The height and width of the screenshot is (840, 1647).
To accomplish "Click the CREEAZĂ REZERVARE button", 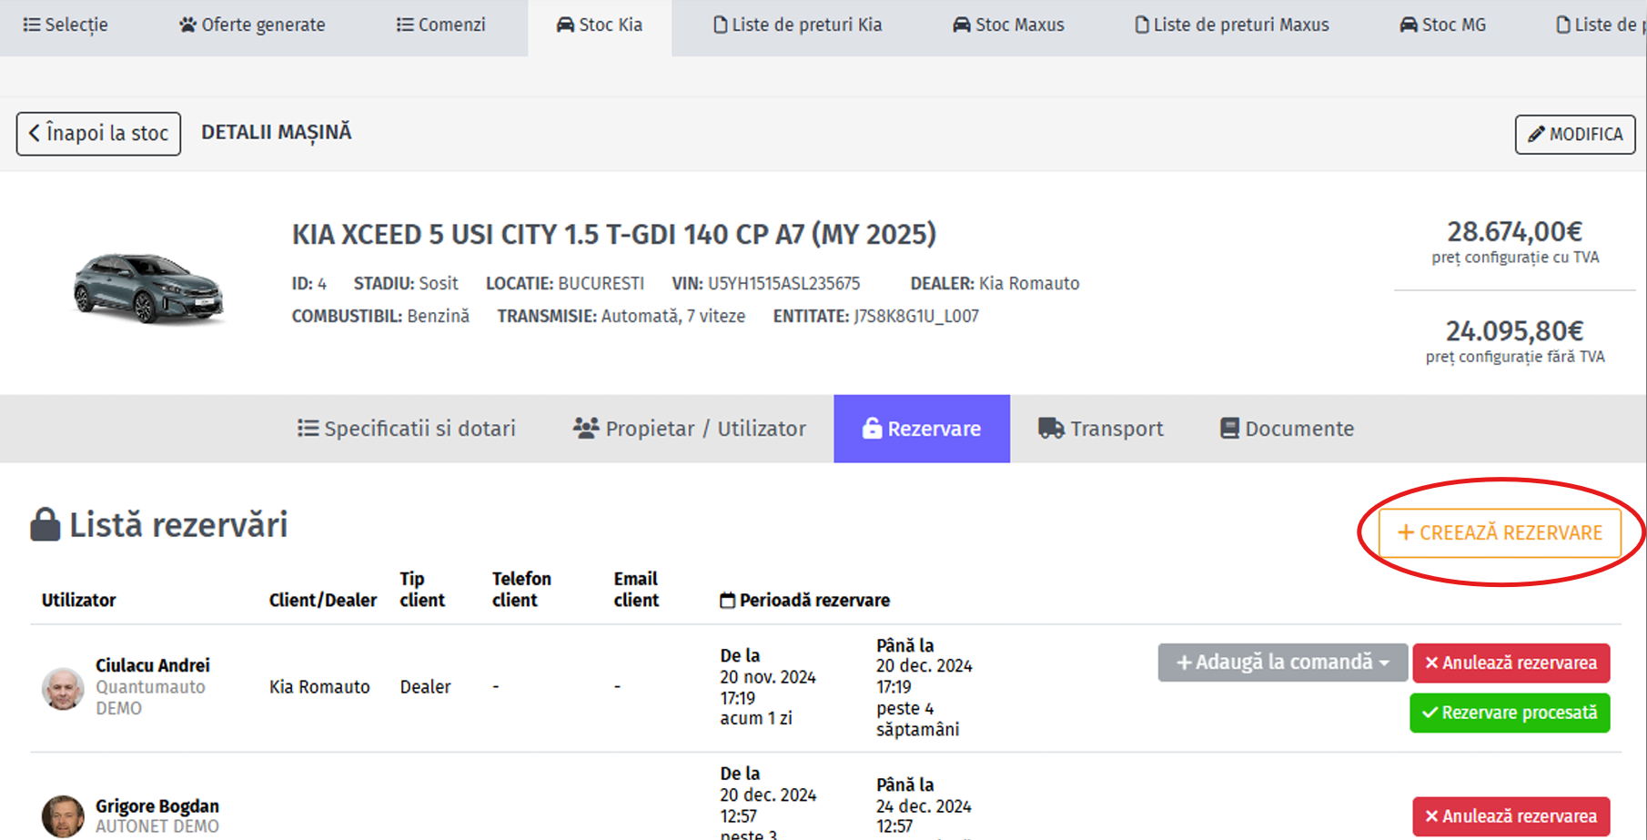I will tap(1500, 533).
